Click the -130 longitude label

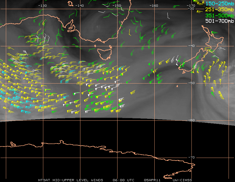42,6
